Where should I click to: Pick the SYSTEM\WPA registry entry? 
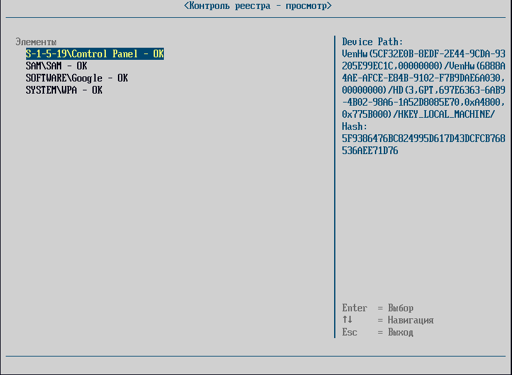(64, 90)
